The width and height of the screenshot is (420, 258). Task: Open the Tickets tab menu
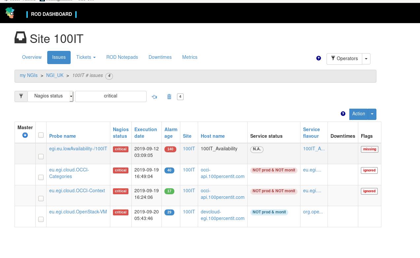[x=86, y=57]
